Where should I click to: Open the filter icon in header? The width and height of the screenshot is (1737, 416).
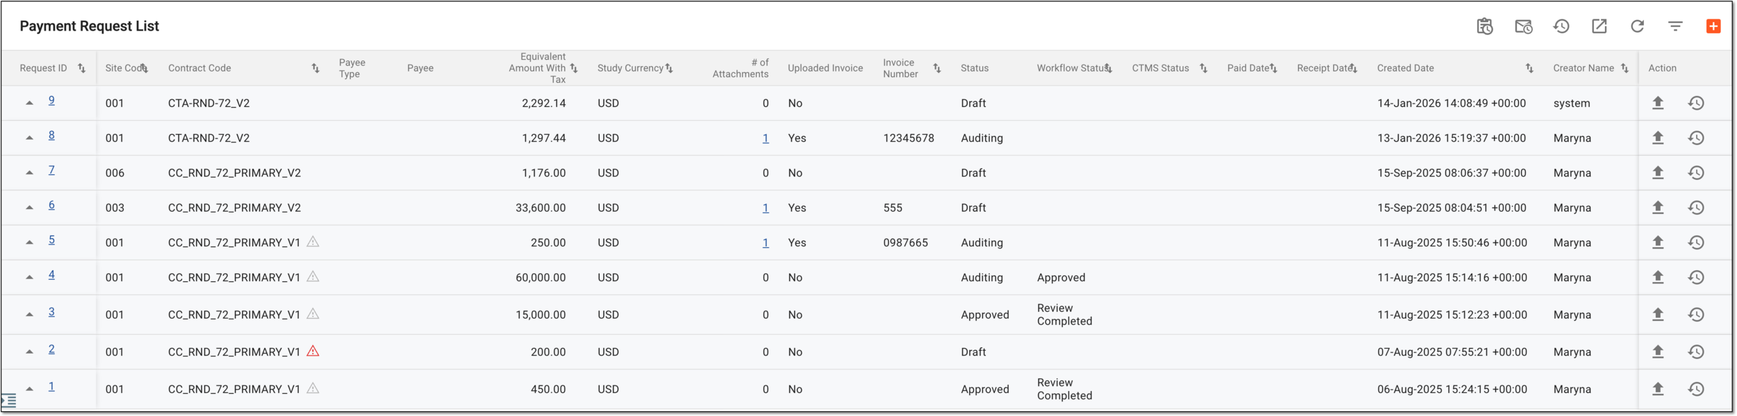[x=1676, y=26]
